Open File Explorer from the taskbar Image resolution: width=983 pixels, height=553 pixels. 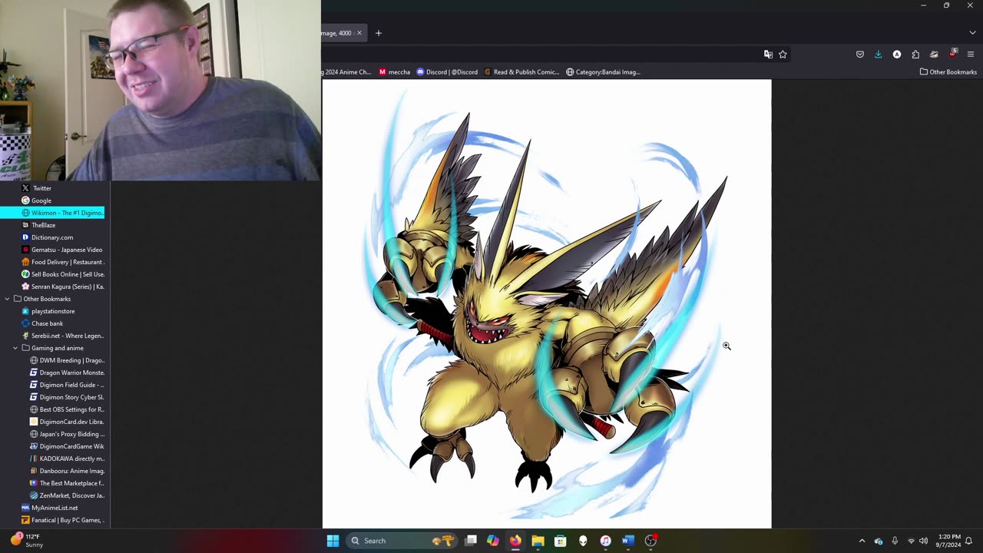point(538,541)
